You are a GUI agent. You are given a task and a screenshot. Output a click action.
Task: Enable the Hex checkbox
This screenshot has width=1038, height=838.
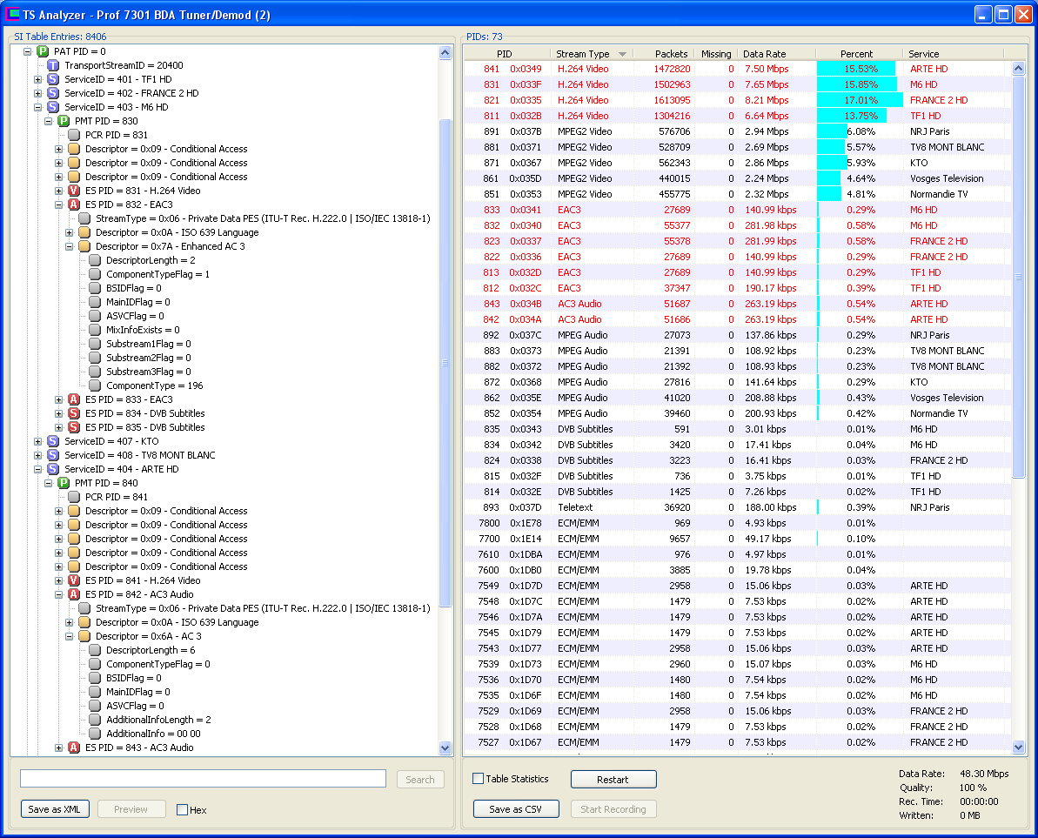pos(182,809)
